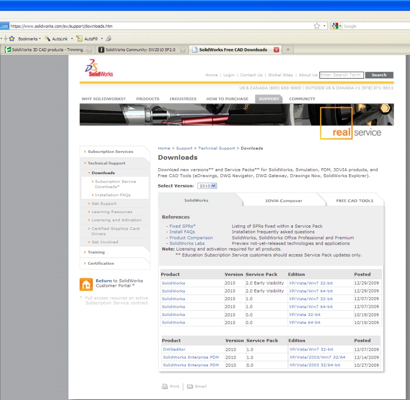
Task: Click the AutoLink wand icon
Action: point(47,38)
